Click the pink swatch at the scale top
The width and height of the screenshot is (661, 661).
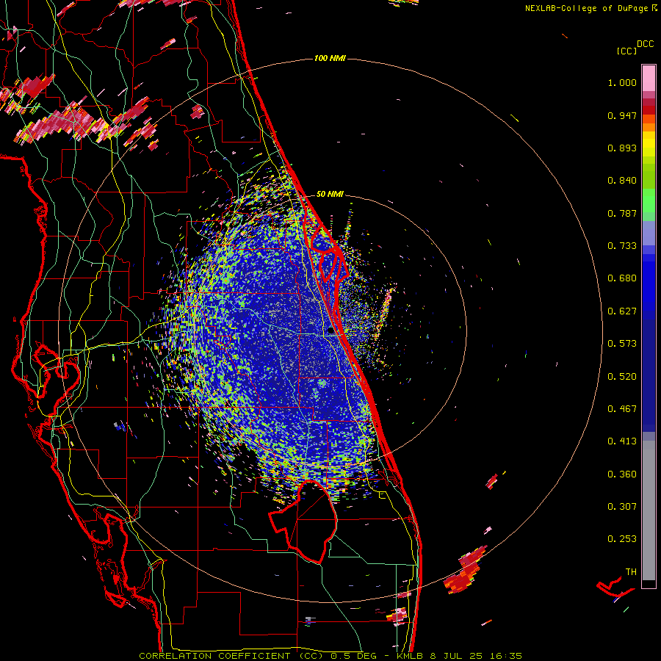[649, 79]
